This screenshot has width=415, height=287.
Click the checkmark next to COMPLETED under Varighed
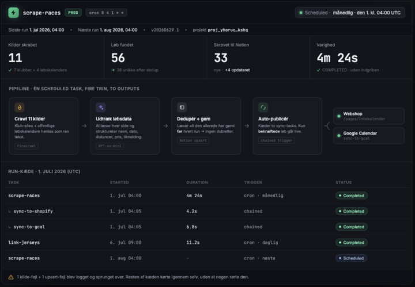(x=318, y=70)
